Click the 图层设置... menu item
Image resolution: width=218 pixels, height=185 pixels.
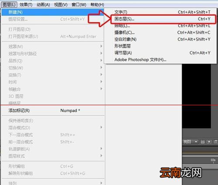click(x=53, y=19)
